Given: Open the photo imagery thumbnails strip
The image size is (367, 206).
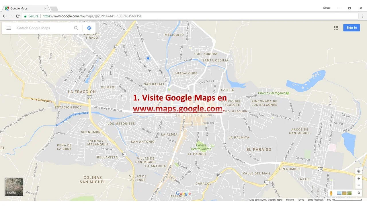Looking at the screenshot, I should click(x=344, y=193).
